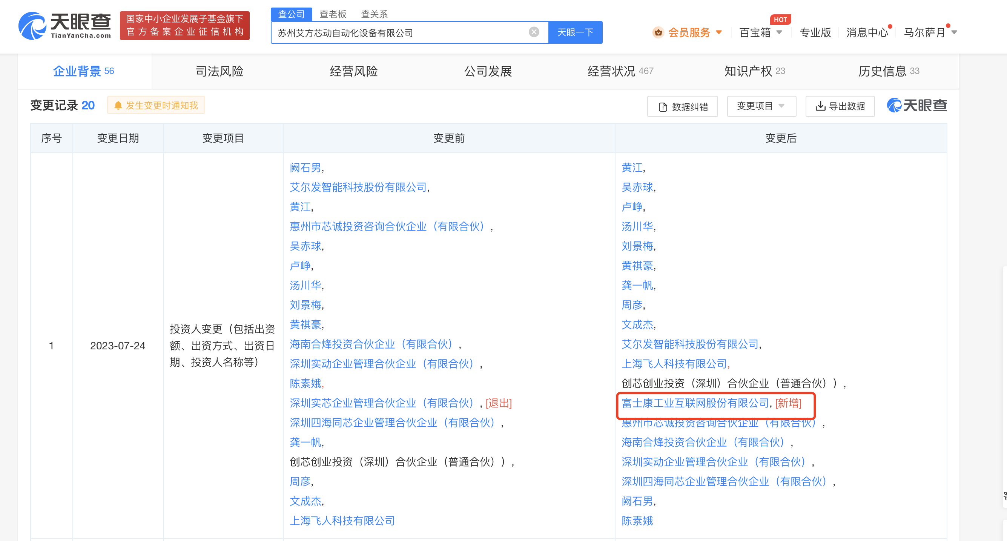The width and height of the screenshot is (1007, 541).
Task: Click 发生变更时通知我 notification button
Action: [x=156, y=105]
